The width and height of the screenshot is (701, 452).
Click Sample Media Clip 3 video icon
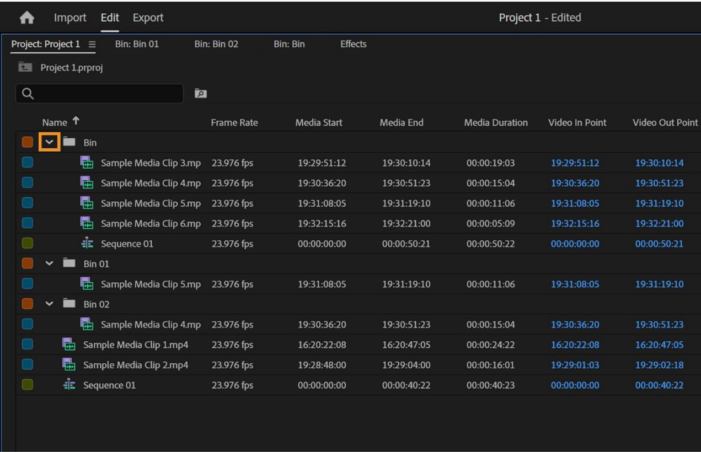[86, 163]
